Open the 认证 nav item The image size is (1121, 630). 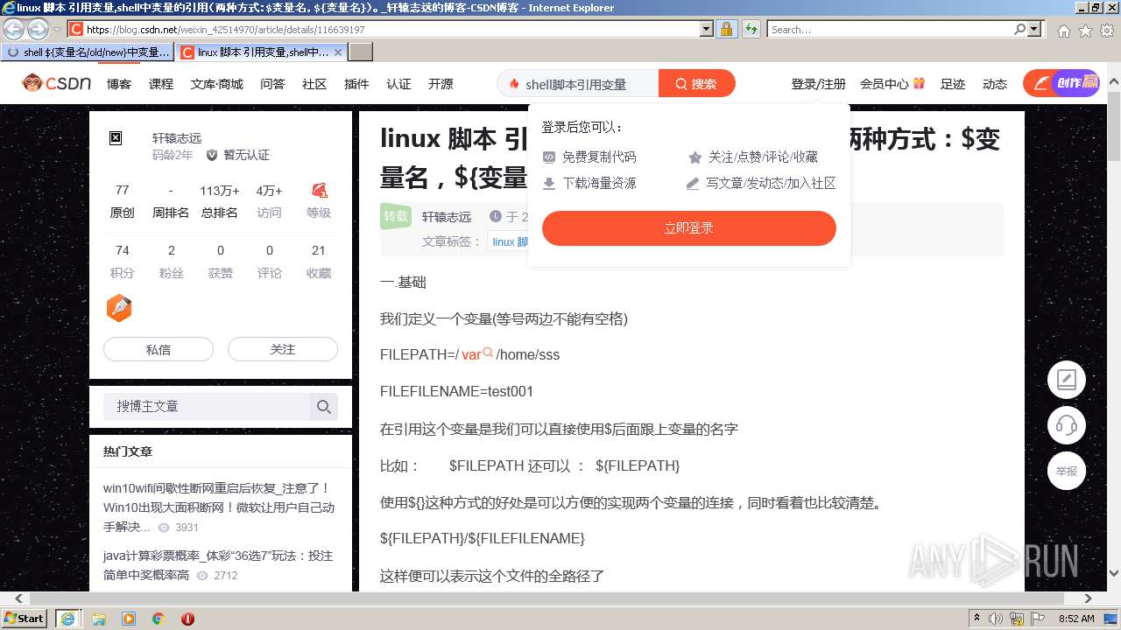pos(398,84)
